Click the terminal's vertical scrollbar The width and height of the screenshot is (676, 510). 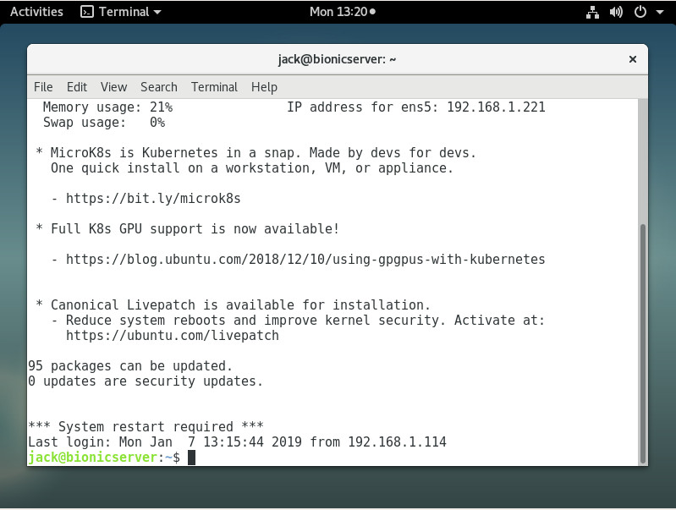(642, 343)
